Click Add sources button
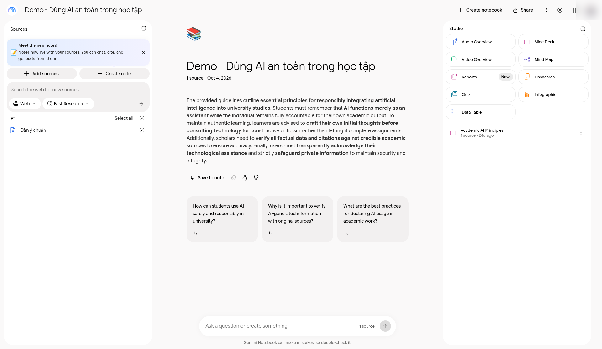 pos(42,74)
